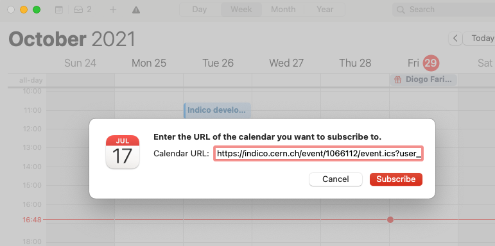Switch to Year view
Screen dimensions: 495x246
(x=325, y=10)
